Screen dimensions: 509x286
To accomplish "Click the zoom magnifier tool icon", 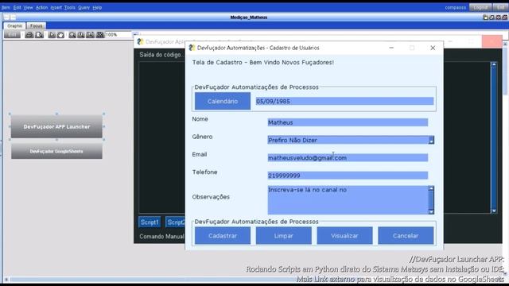I will point(72,35).
